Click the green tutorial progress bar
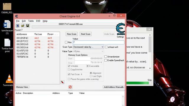The height and width of the screenshot is (106, 189). pyautogui.click(x=139, y=83)
